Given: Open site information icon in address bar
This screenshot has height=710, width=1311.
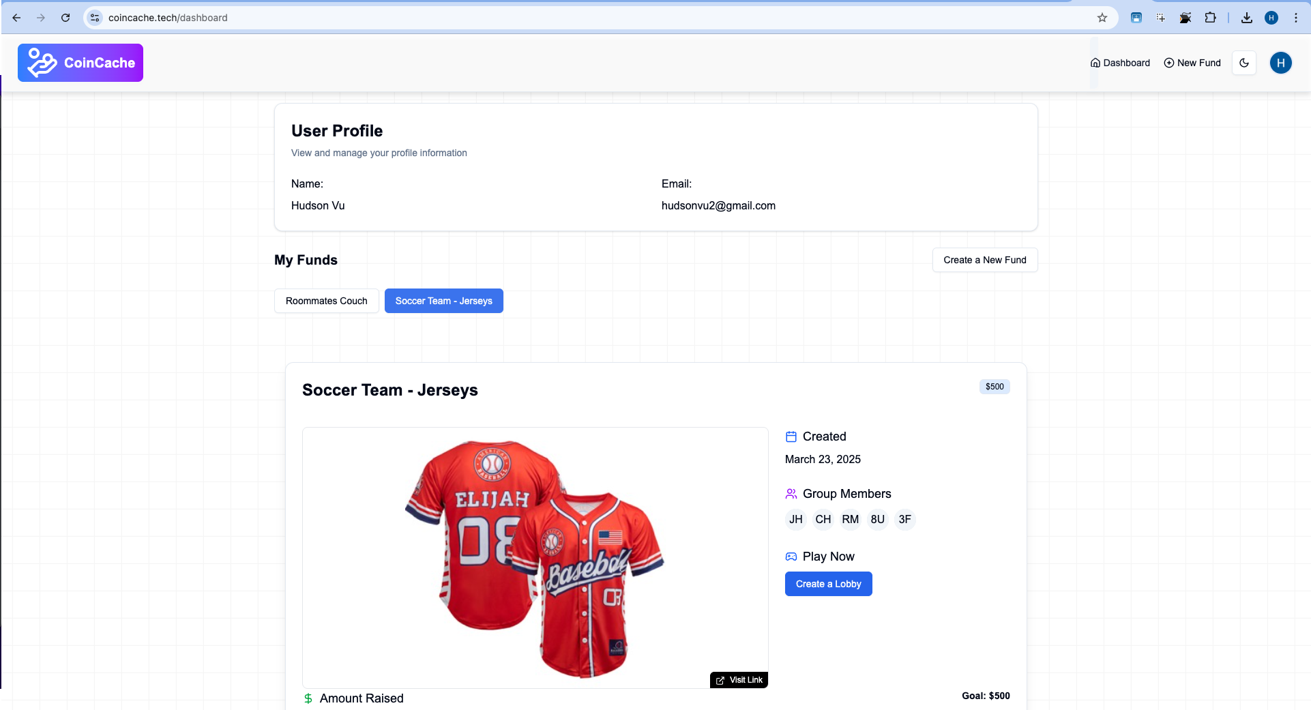Looking at the screenshot, I should (95, 18).
